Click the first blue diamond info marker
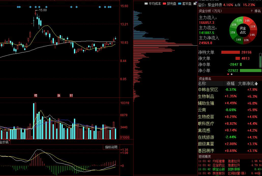262x176 pixels. [18, 7]
